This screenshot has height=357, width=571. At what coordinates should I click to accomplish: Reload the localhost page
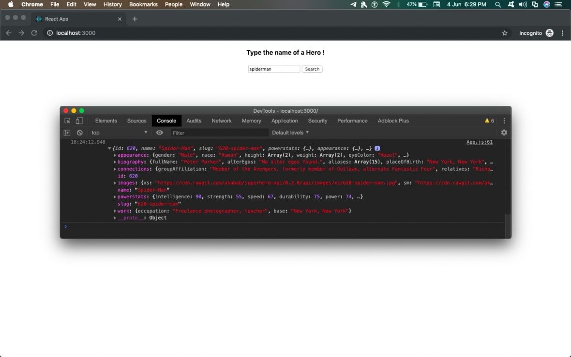(x=34, y=33)
